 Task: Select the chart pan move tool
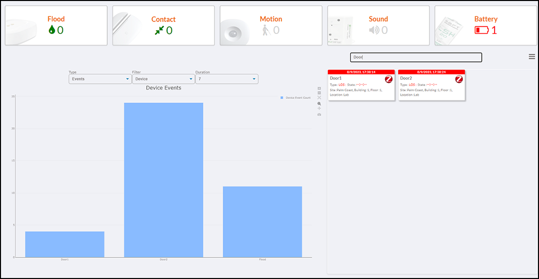click(319, 108)
